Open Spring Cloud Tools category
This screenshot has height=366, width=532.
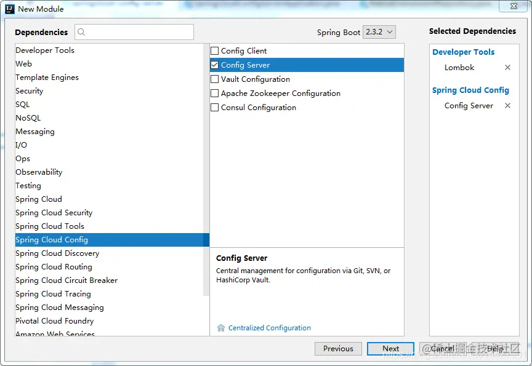(x=109, y=226)
